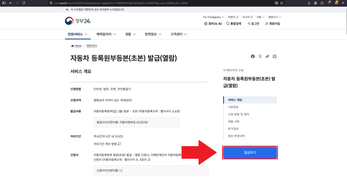
Task: Open 민원서비스 main menu
Action: 78,34
